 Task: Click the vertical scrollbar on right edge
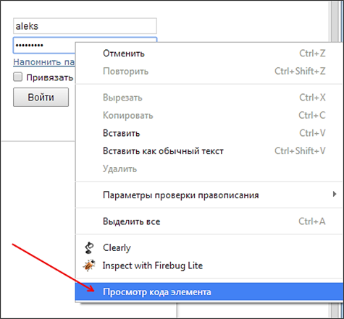335,22
